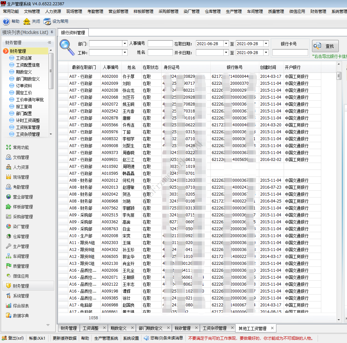
Task: Click the Close exit icon in toolbar
Action: coord(27,21)
